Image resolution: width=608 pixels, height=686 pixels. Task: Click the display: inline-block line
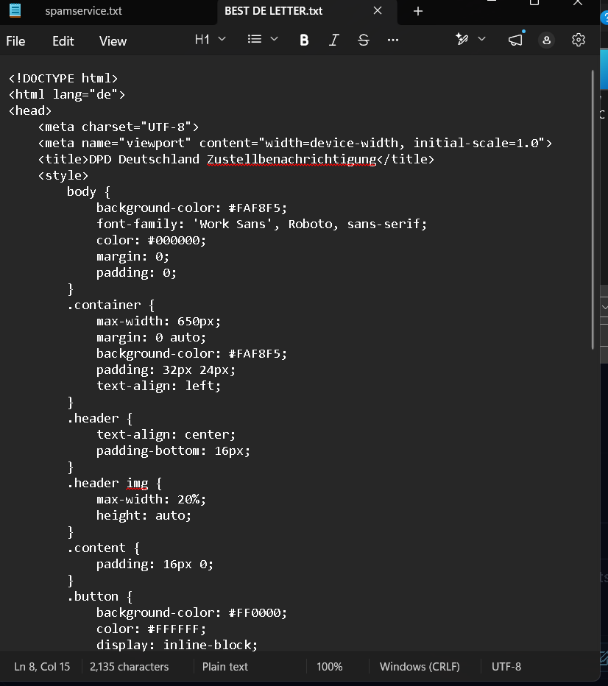177,645
